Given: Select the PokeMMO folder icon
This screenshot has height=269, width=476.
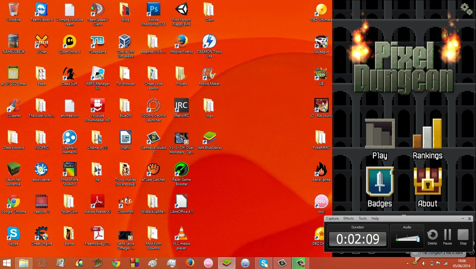Looking at the screenshot, I should coord(321,138).
